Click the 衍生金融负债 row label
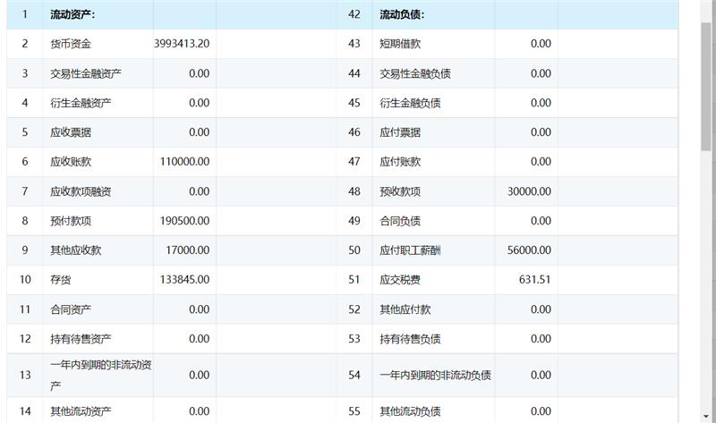 coord(410,103)
